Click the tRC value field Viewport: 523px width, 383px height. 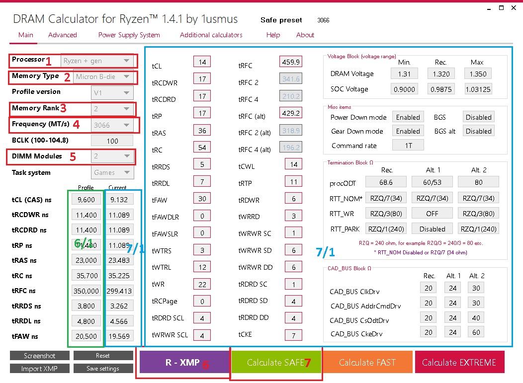click(x=202, y=148)
